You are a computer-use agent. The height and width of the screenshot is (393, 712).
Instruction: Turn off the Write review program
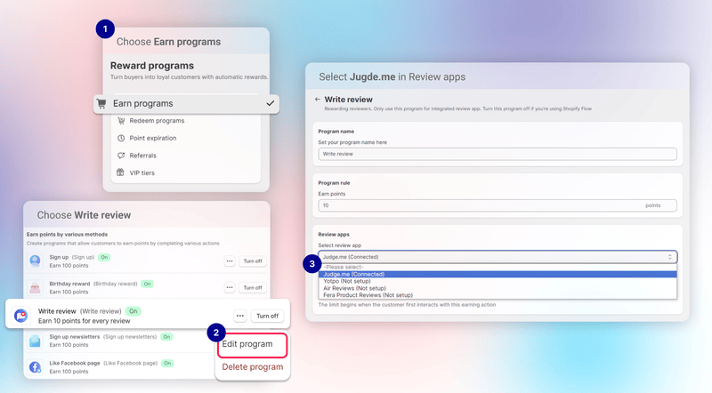pos(267,316)
